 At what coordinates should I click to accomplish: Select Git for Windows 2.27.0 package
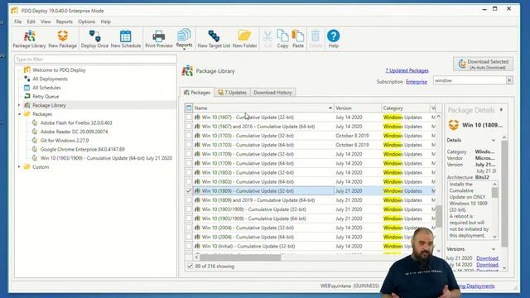pos(65,140)
